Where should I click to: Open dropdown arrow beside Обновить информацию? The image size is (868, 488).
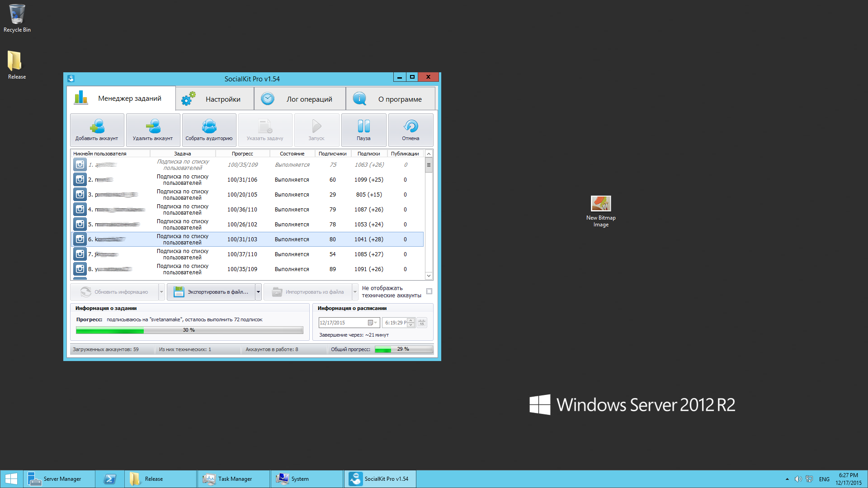(x=161, y=292)
